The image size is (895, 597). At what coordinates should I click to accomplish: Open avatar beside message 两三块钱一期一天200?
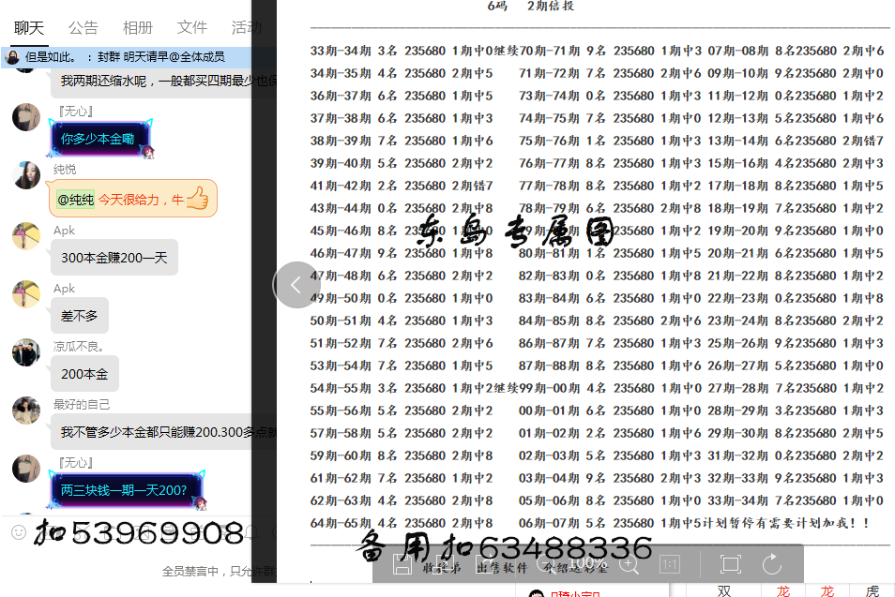26,469
